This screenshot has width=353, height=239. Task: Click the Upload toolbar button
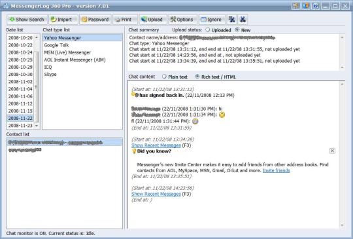[x=153, y=20]
